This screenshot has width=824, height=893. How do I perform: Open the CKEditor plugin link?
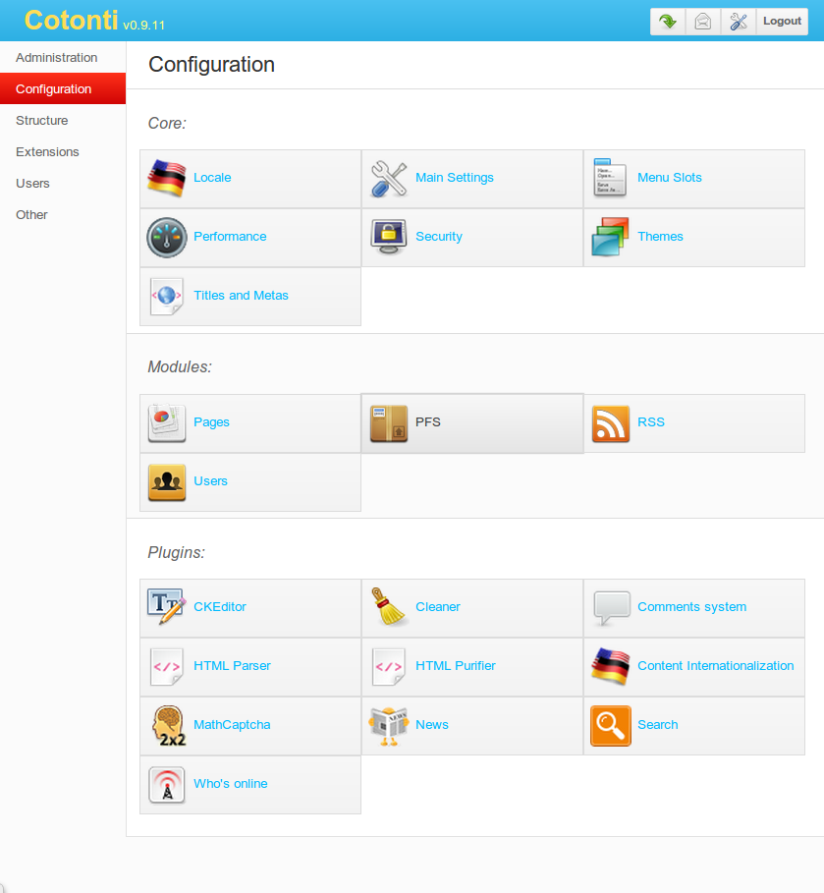coord(220,607)
